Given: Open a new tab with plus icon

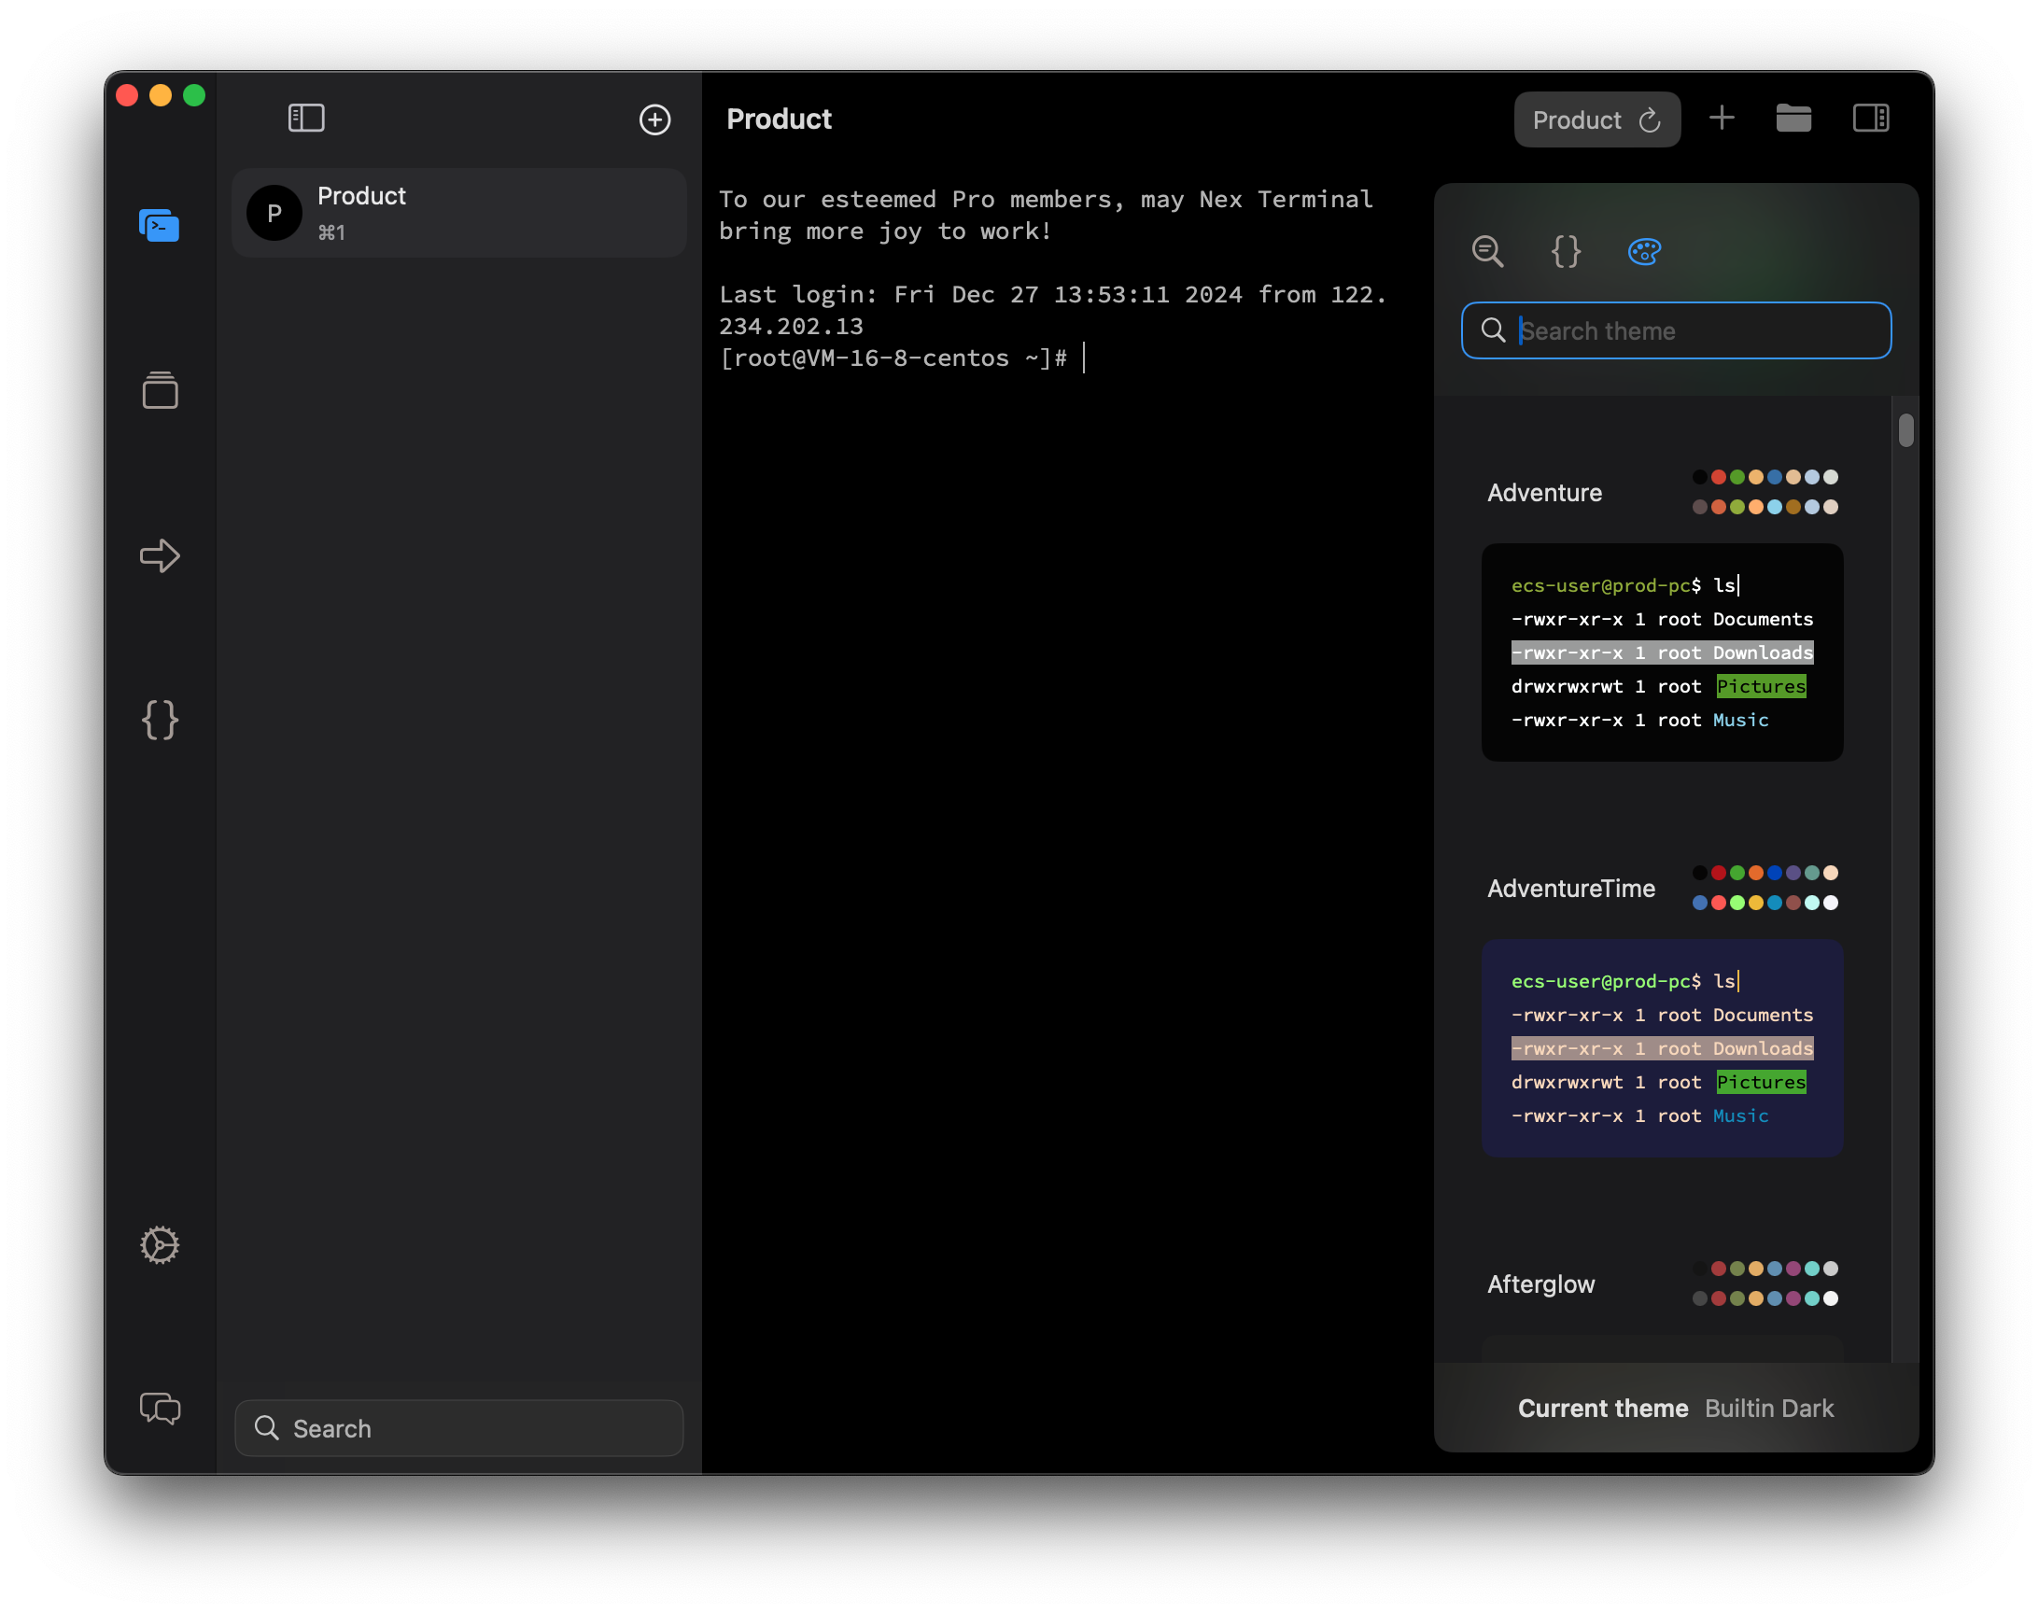Looking at the screenshot, I should point(1721,118).
